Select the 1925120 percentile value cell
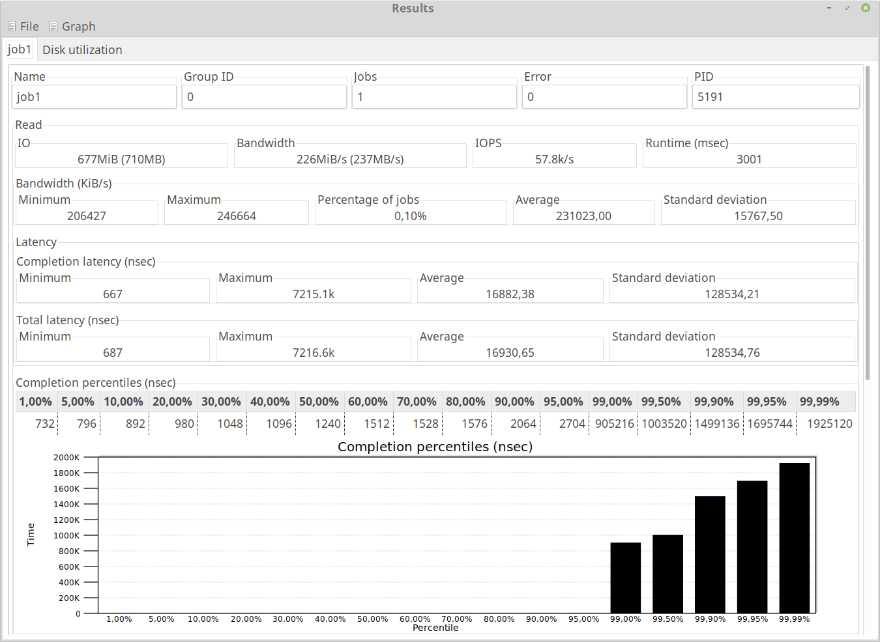This screenshot has height=642, width=880. point(829,424)
